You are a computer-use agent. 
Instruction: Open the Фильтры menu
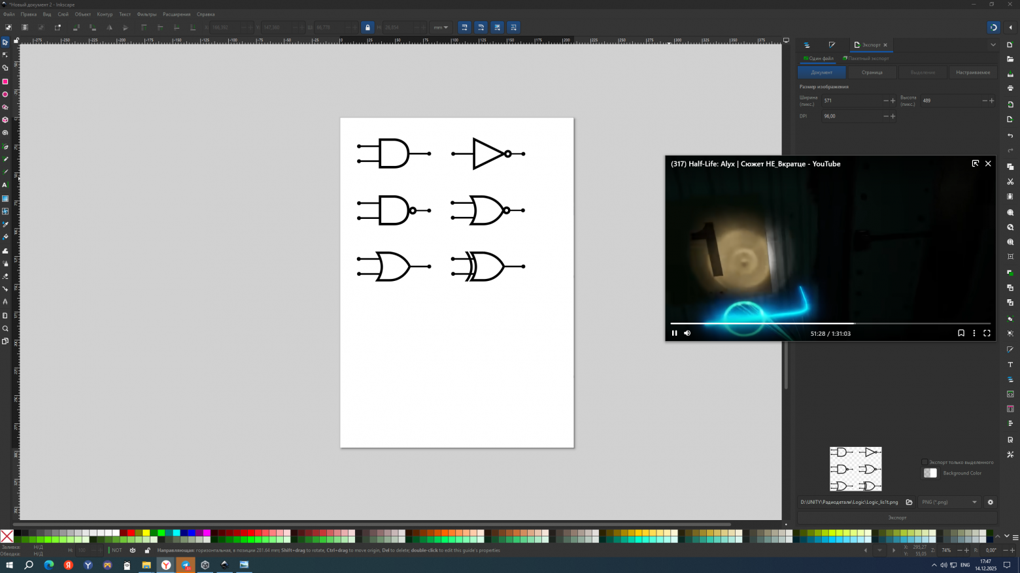146,14
